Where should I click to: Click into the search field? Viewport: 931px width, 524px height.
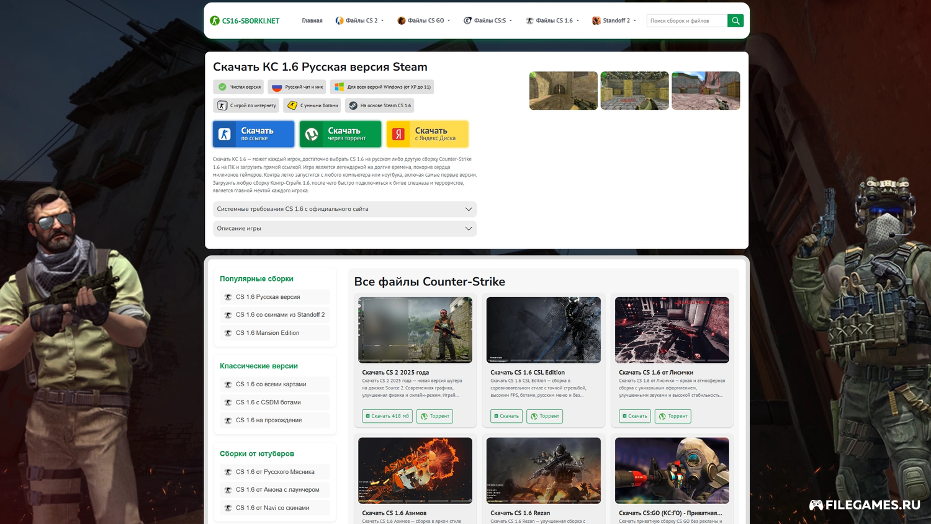[686, 20]
